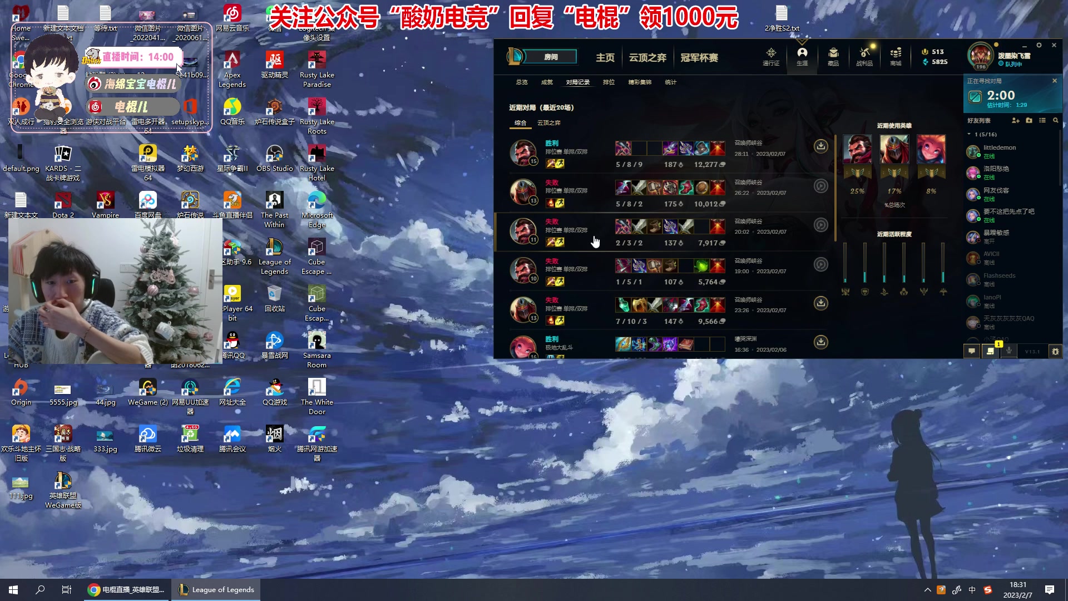Select the 综合 match filter tab
The image size is (1068, 601).
tap(520, 123)
